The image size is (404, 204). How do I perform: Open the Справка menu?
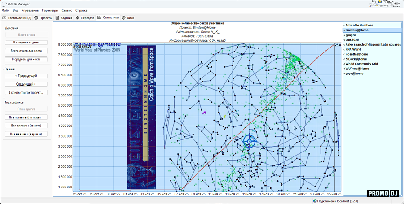click(81, 10)
